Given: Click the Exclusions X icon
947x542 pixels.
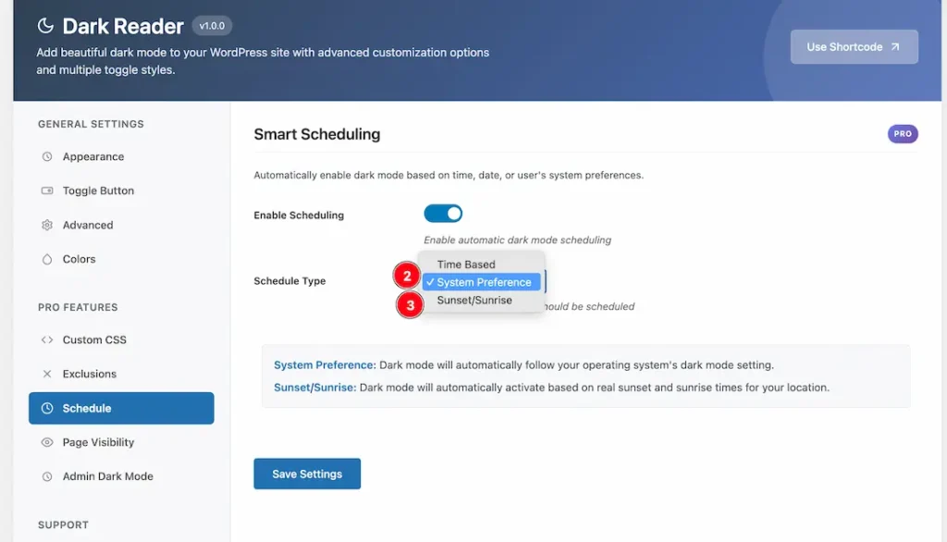Looking at the screenshot, I should (47, 374).
